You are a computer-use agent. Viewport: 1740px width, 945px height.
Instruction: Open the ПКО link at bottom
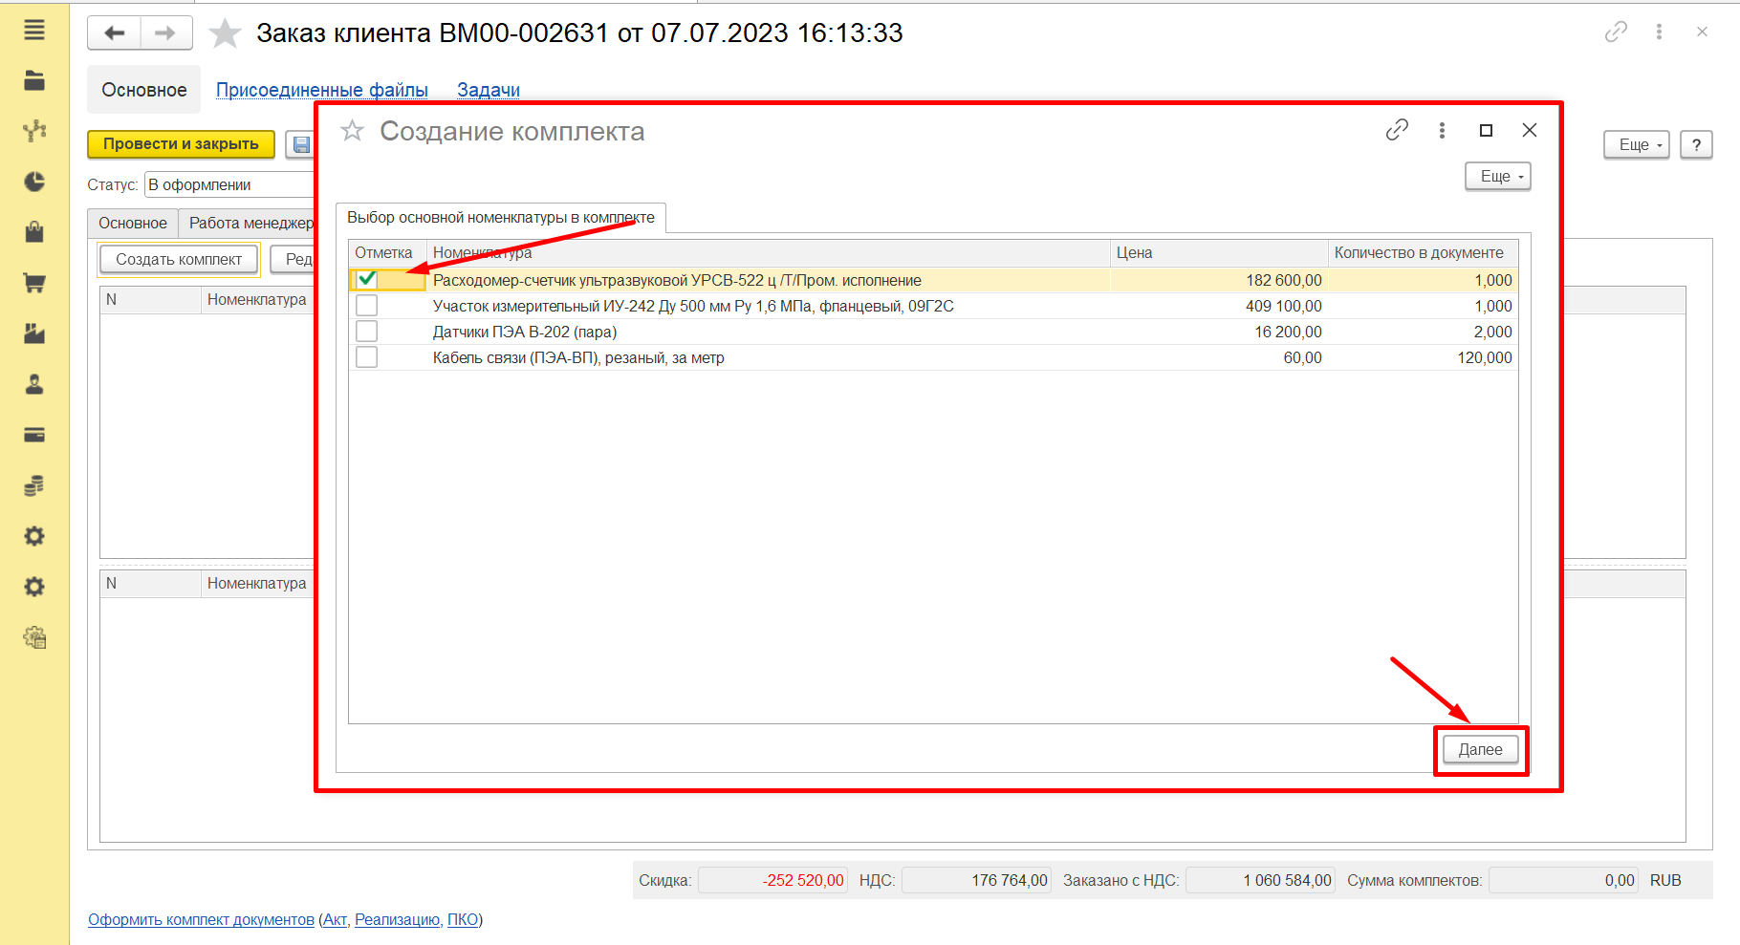(463, 920)
